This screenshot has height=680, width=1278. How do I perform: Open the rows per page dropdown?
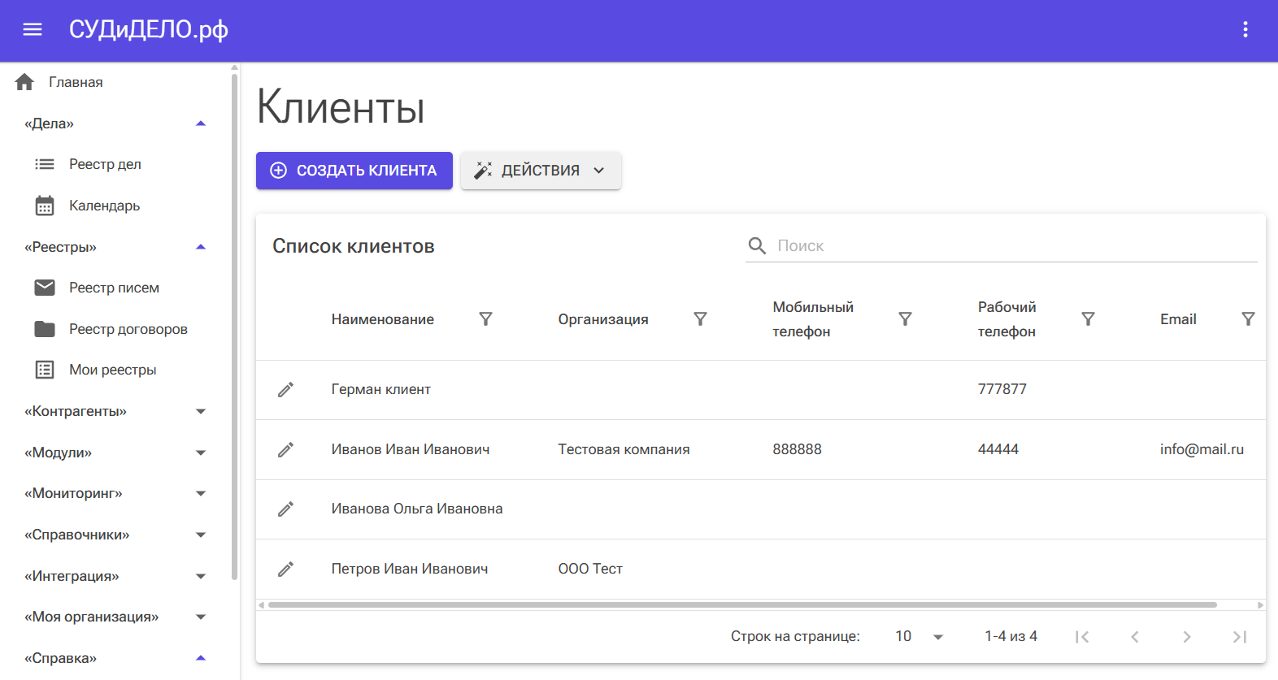tap(919, 637)
